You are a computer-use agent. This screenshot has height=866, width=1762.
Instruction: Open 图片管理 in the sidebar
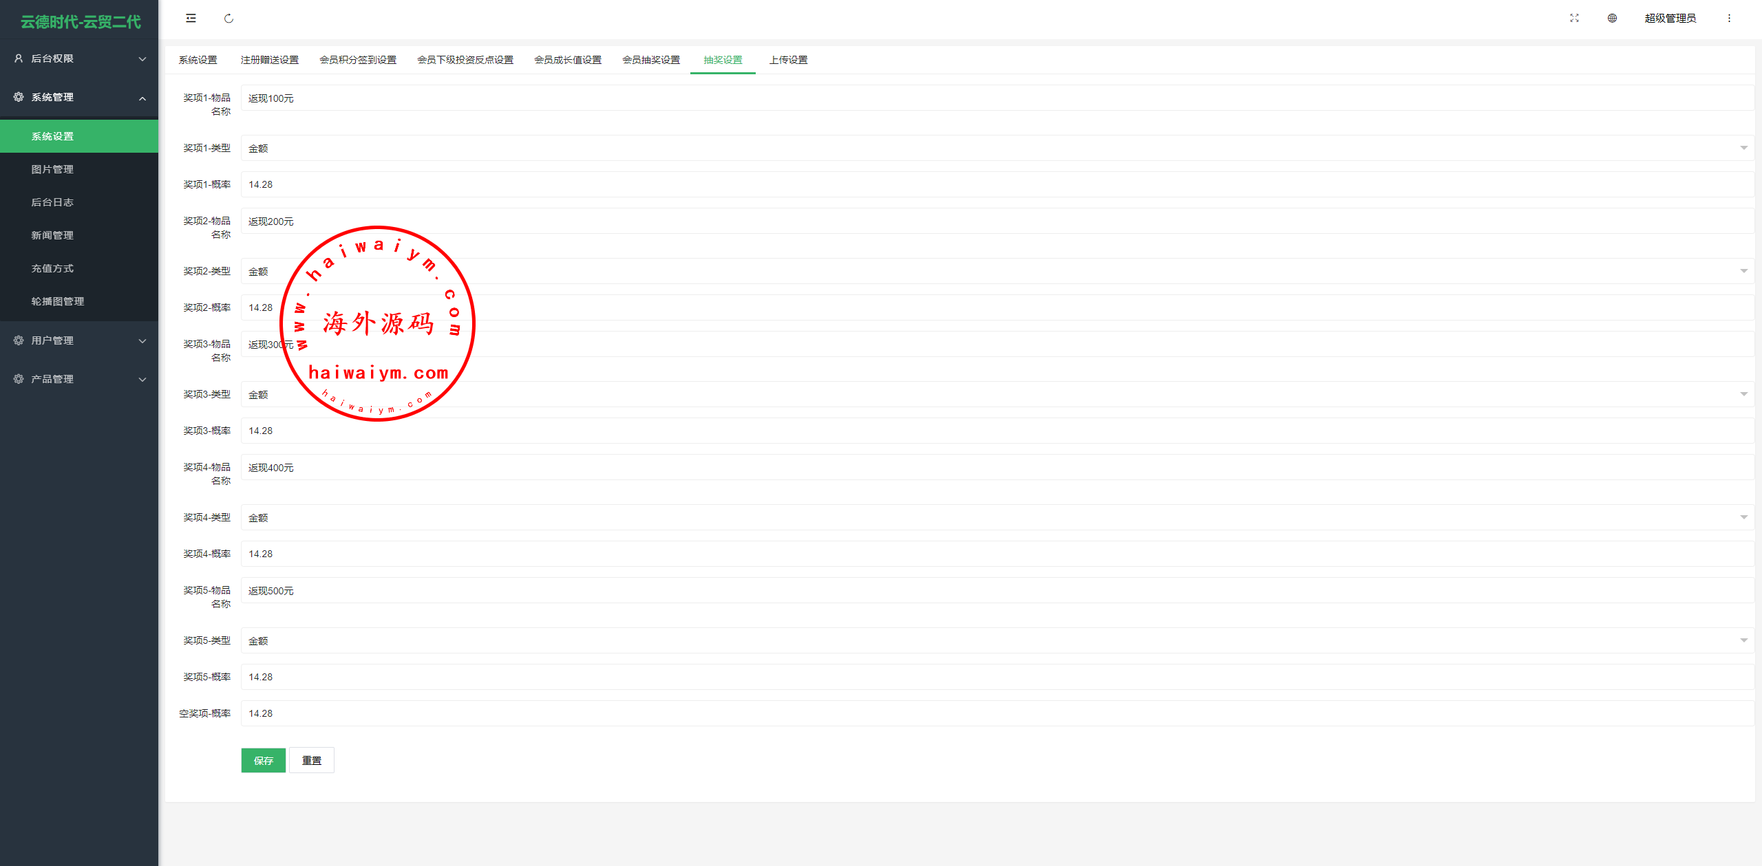point(52,169)
